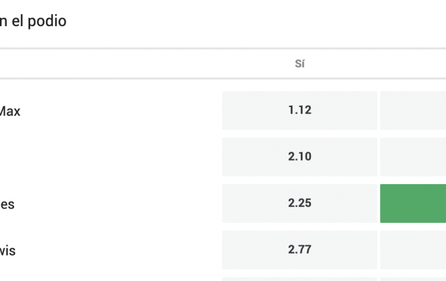The image size is (446, 281).
Task: Choose the 2.25 'Sí' odds
Action: (x=299, y=203)
